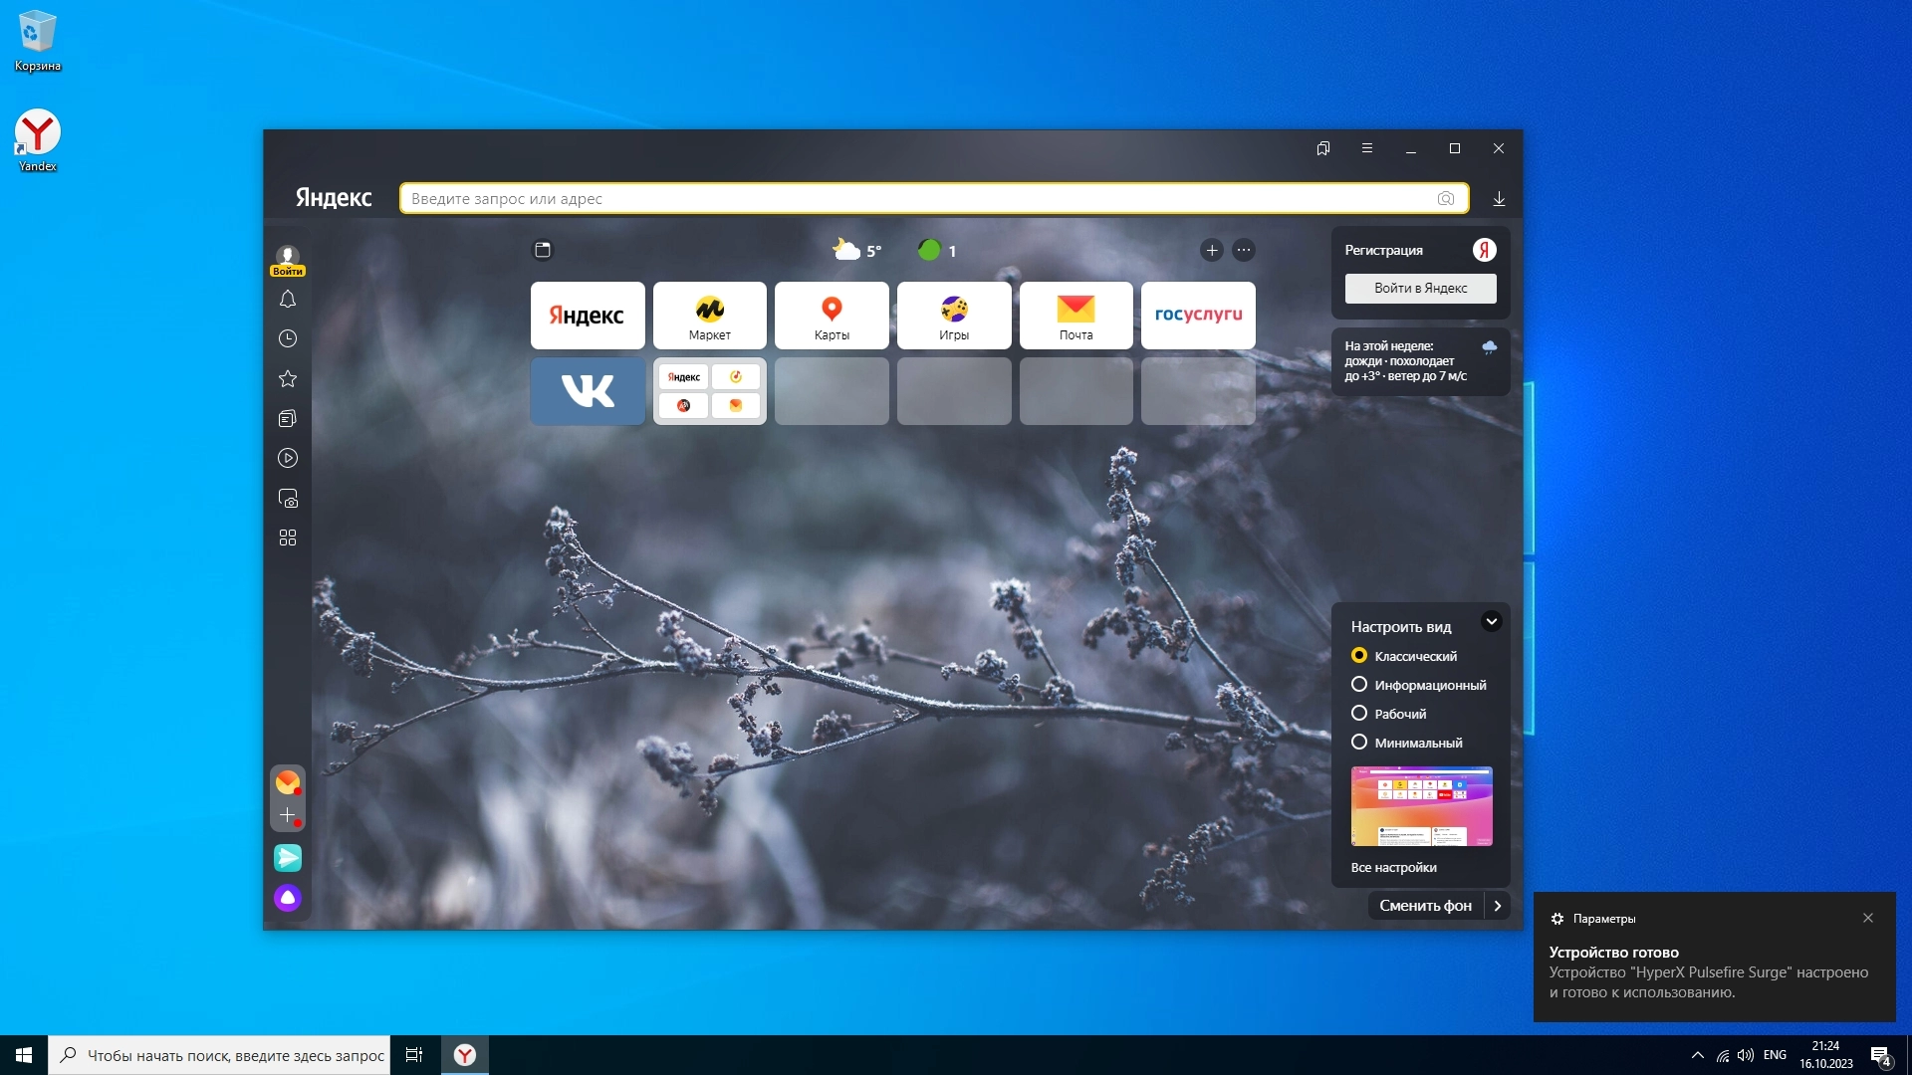Click the camera image search icon
This screenshot has width=1912, height=1075.
(1446, 198)
